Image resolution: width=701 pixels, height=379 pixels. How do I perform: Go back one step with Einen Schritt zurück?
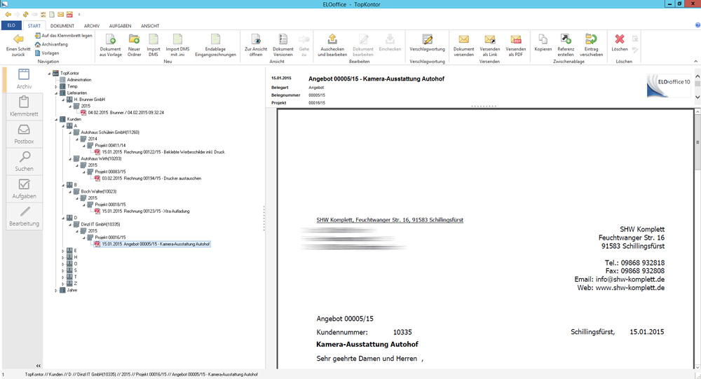coord(18,45)
